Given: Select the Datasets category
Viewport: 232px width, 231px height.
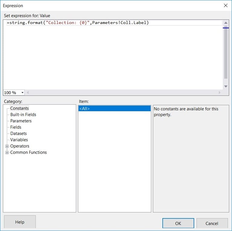Looking at the screenshot, I should pos(18,134).
